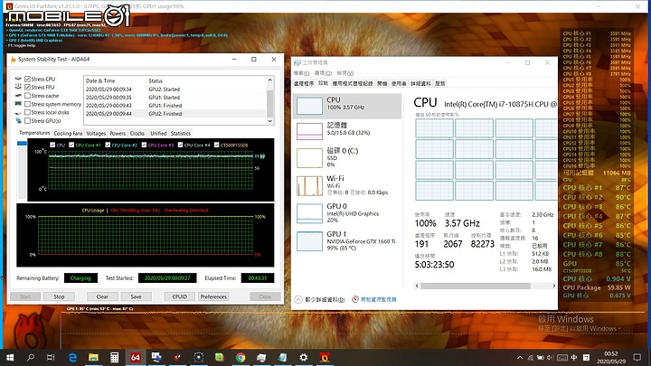Toggle CPU Core #2 graph checkbox
The width and height of the screenshot is (651, 366).
click(x=108, y=145)
